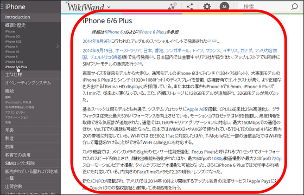Open the NFC link
304x195 pixels.
click(99, 181)
